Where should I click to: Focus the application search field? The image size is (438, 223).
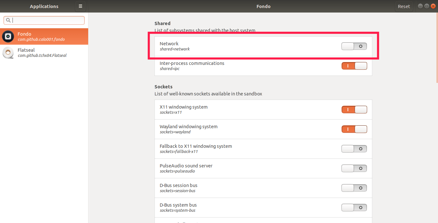[x=44, y=20]
